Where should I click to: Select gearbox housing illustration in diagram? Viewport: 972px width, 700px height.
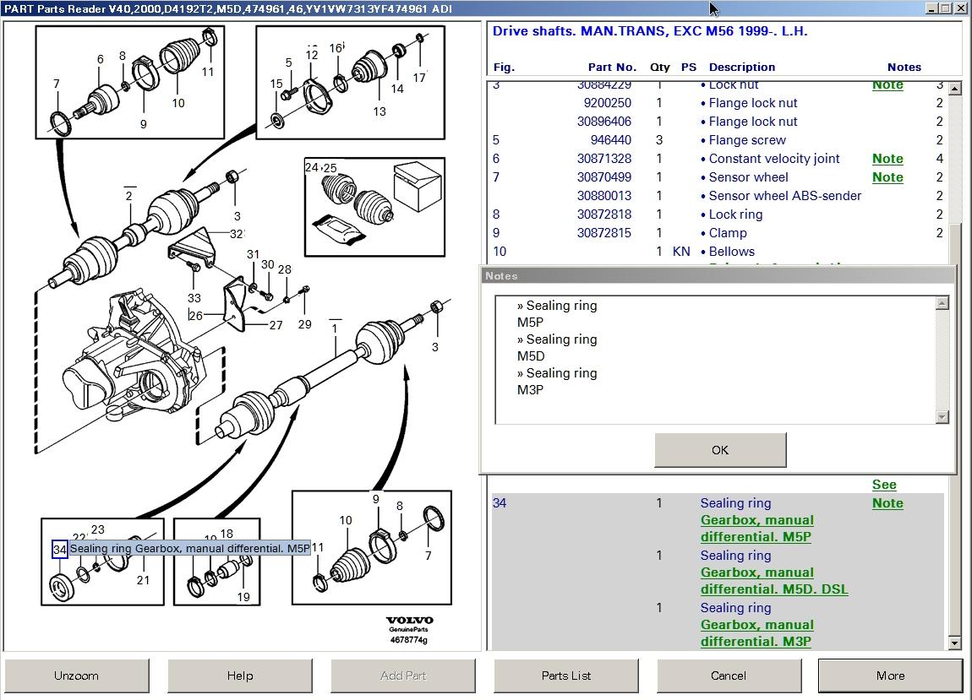click(x=134, y=356)
